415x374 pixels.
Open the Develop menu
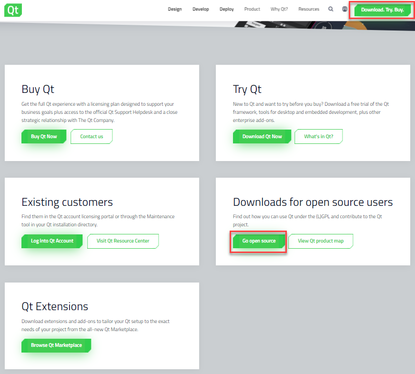tap(201, 9)
